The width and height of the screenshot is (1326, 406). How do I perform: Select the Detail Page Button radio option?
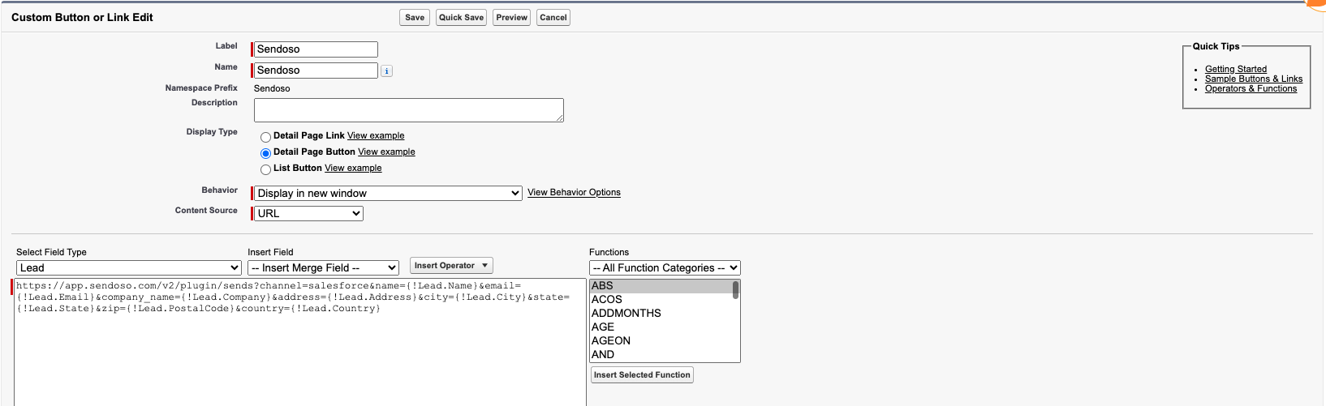(x=265, y=153)
